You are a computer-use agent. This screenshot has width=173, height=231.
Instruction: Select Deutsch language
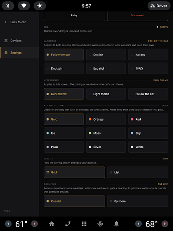click(x=64, y=68)
